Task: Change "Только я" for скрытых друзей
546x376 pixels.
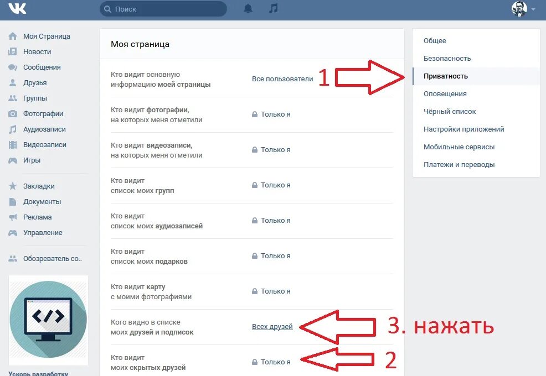Action: (x=271, y=362)
